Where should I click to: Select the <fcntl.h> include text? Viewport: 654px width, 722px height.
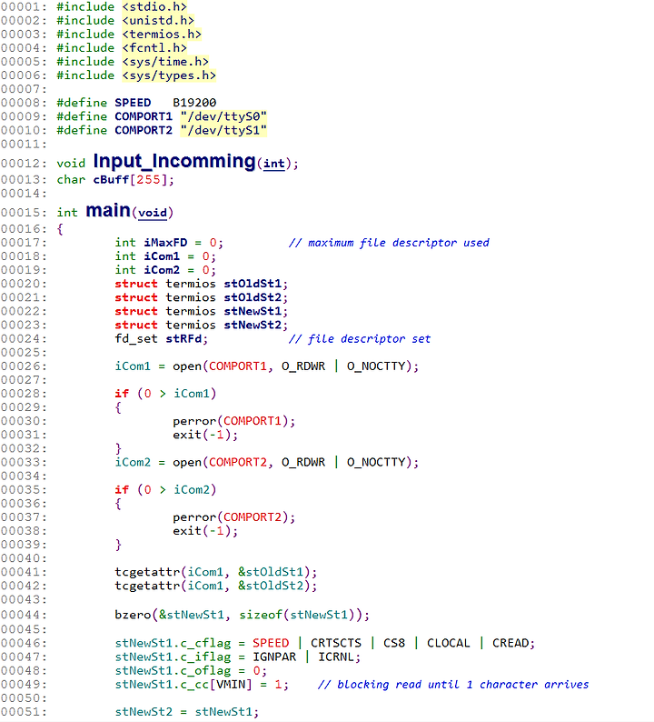tap(154, 48)
